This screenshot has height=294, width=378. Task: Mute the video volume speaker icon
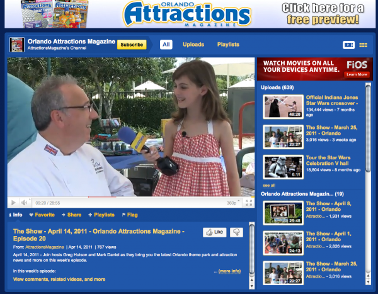(23, 203)
